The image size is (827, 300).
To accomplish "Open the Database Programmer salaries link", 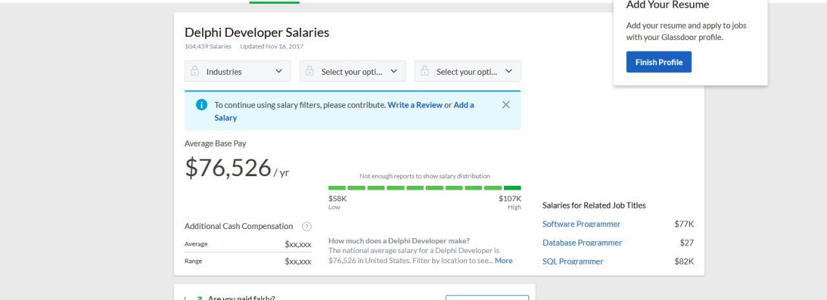I will (x=582, y=243).
